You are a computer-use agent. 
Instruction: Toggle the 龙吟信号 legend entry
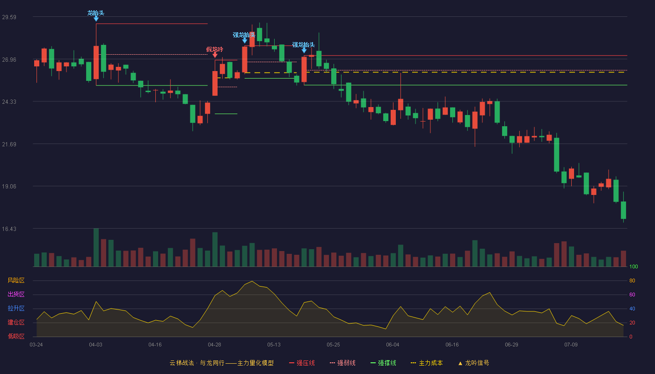pyautogui.click(x=473, y=363)
